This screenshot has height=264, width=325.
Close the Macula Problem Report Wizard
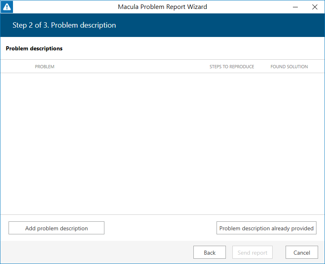point(315,7)
